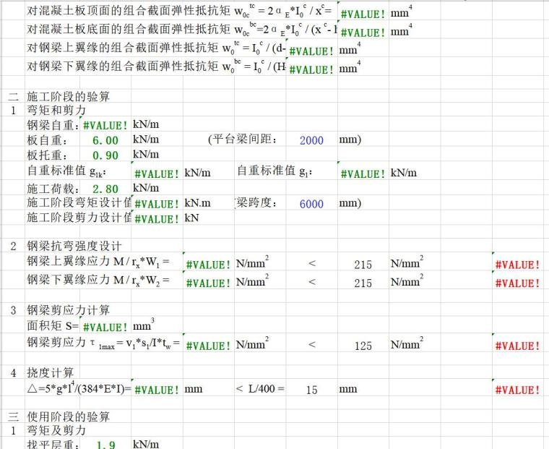549x449 pixels.
Task: Select the L/400 deflection limit value 15
Action: pos(311,390)
